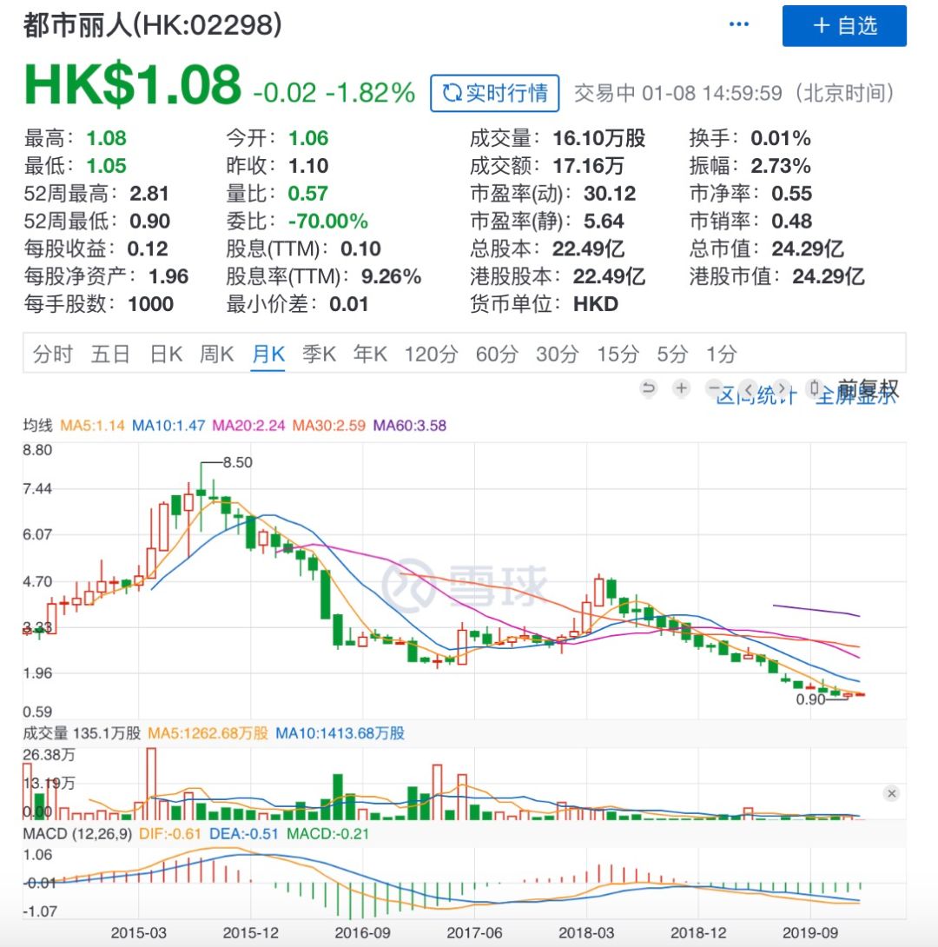Image resolution: width=938 pixels, height=947 pixels.
Task: Toggle candlestick style icon
Action: [x=815, y=388]
